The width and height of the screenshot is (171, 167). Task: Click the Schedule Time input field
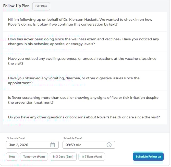(84, 145)
